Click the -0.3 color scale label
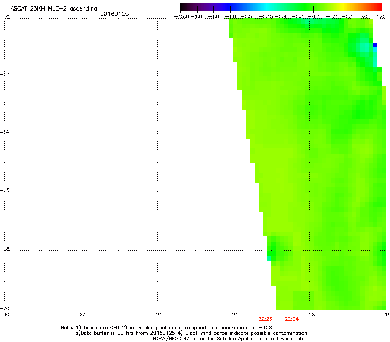390x342 pixels. tap(314, 17)
